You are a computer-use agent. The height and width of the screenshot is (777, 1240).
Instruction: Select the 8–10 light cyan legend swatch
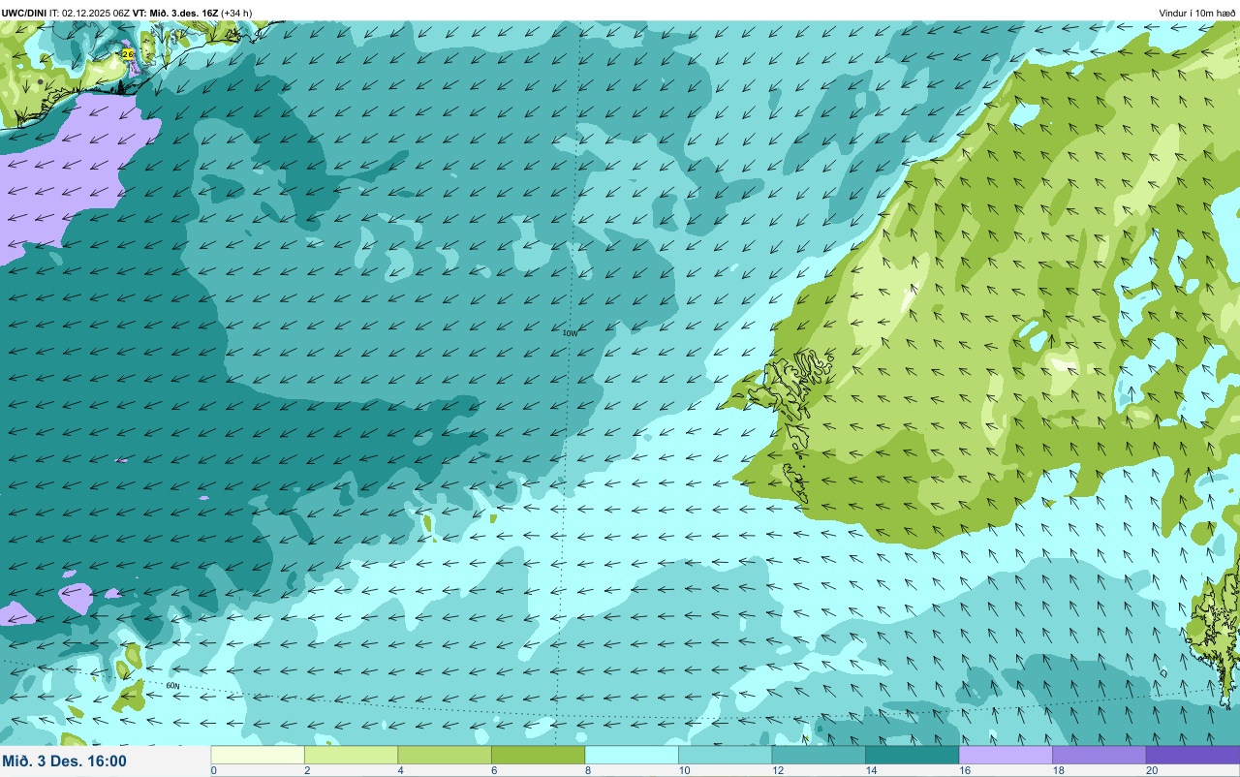pos(632,755)
